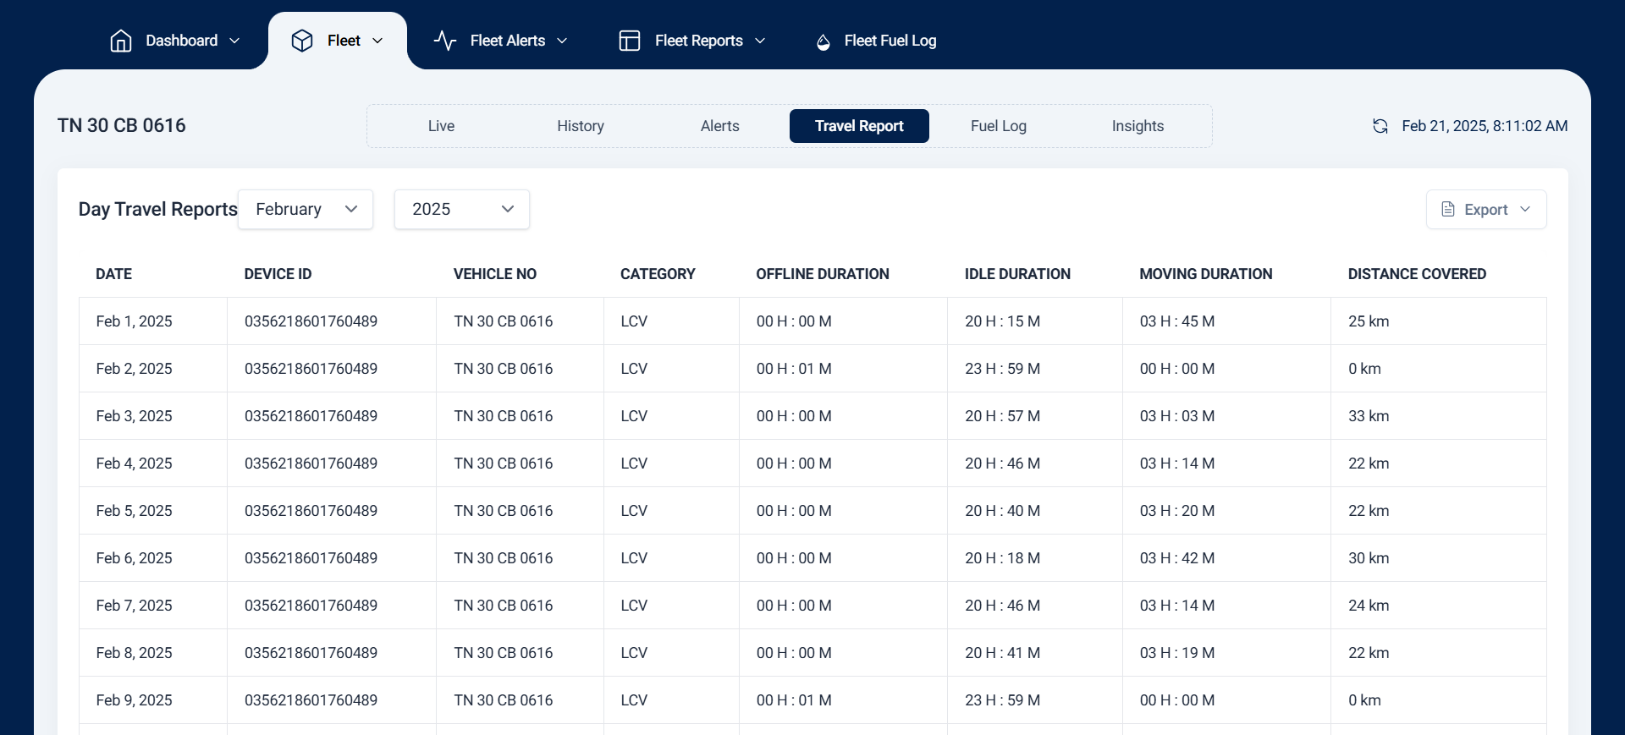Go to the Fuel Log tab
This screenshot has width=1625, height=735.
click(x=998, y=126)
